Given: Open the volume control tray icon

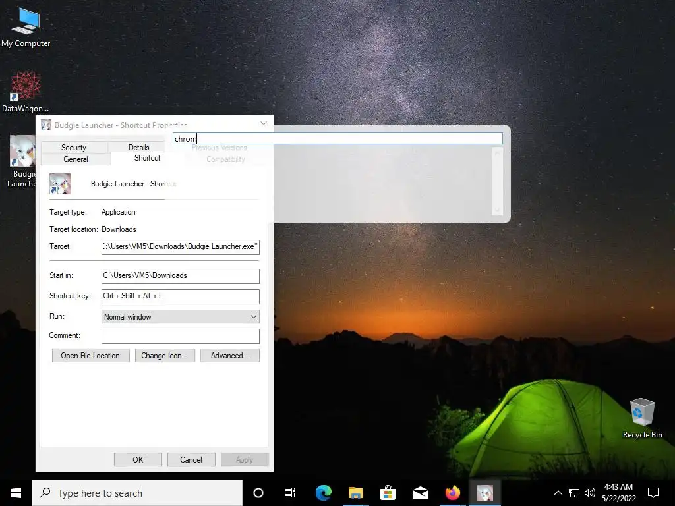Looking at the screenshot, I should coord(590,493).
